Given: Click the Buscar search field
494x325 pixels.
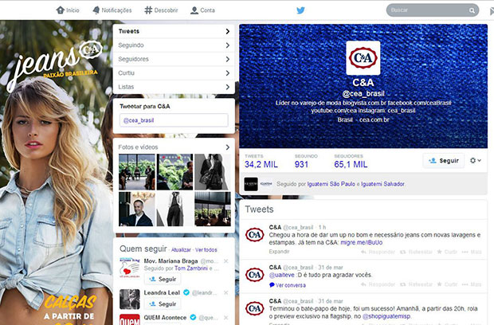Looking at the screenshot, I should click(x=432, y=10).
